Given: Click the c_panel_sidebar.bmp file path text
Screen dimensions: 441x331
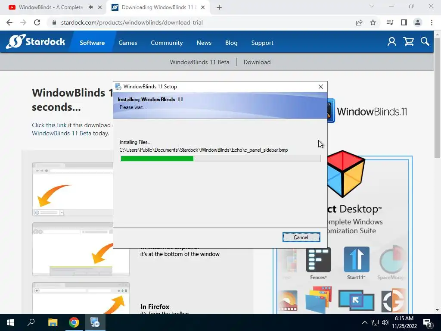Looking at the screenshot, I should pos(204,150).
